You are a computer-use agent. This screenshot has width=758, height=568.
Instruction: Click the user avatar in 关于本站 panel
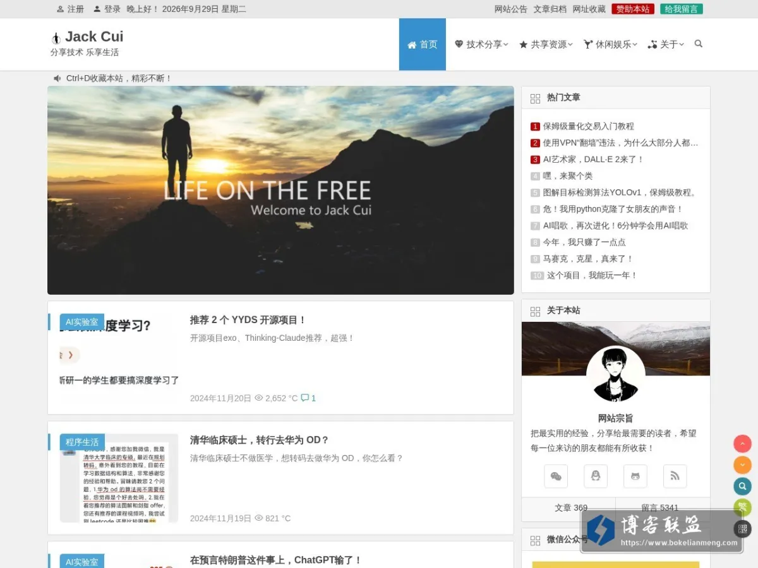click(616, 375)
